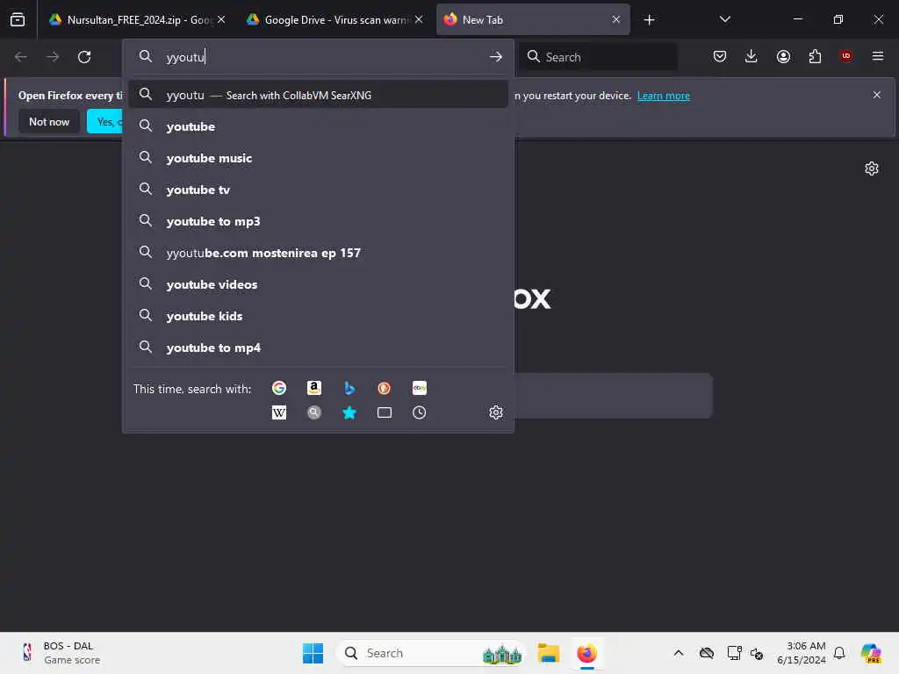Search History with the clock icon
Image resolution: width=899 pixels, height=674 pixels.
419,412
